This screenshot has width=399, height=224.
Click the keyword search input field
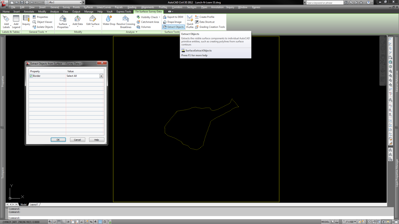click(x=325, y=2)
